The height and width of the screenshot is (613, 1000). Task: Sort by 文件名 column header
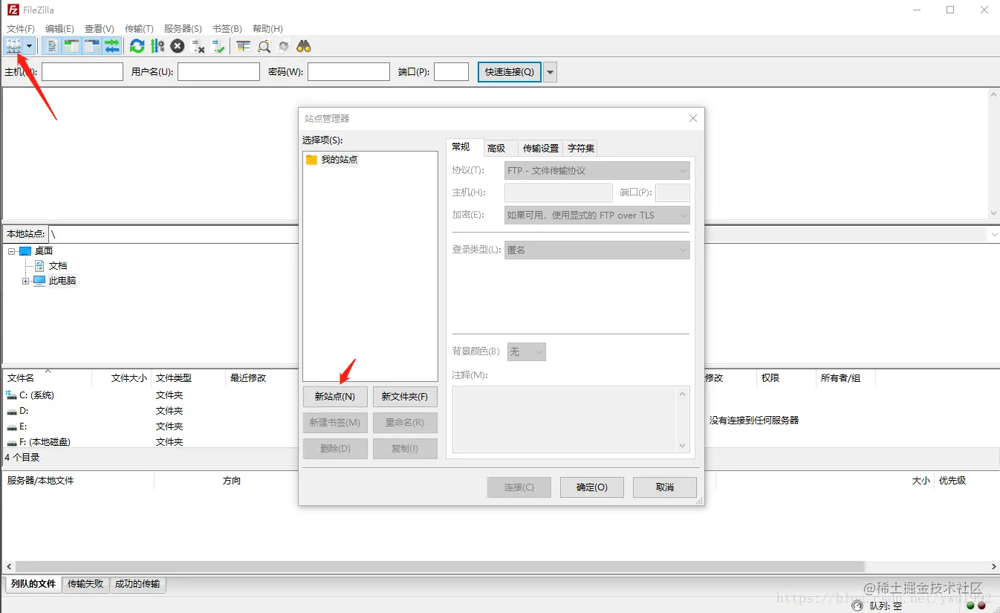[x=48, y=377]
